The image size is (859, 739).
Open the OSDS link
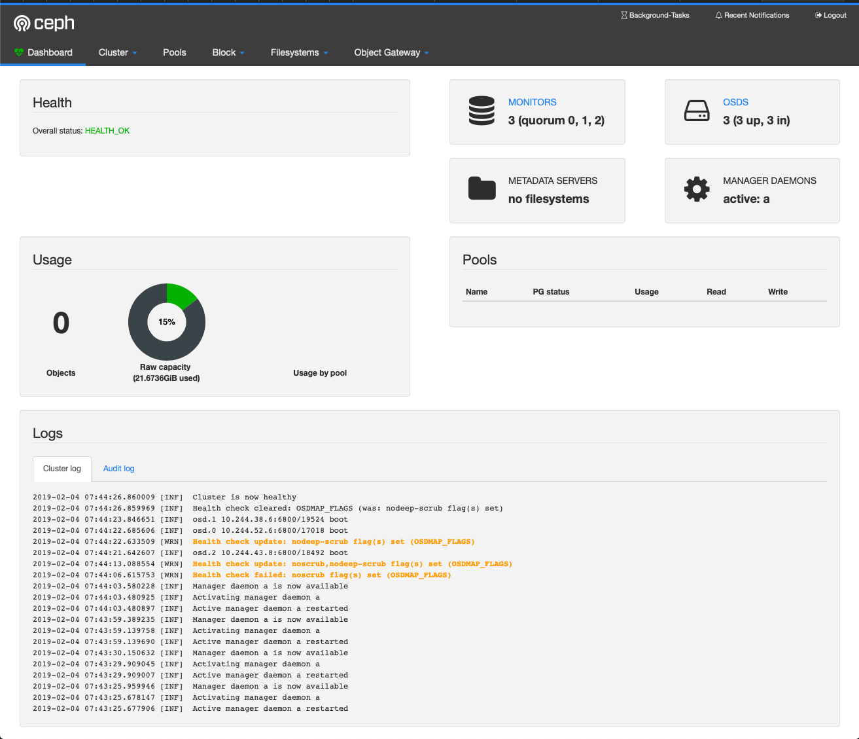pyautogui.click(x=735, y=102)
